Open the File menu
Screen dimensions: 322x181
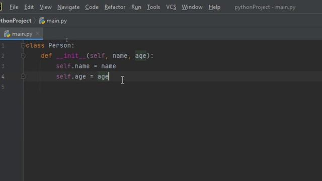[14, 7]
